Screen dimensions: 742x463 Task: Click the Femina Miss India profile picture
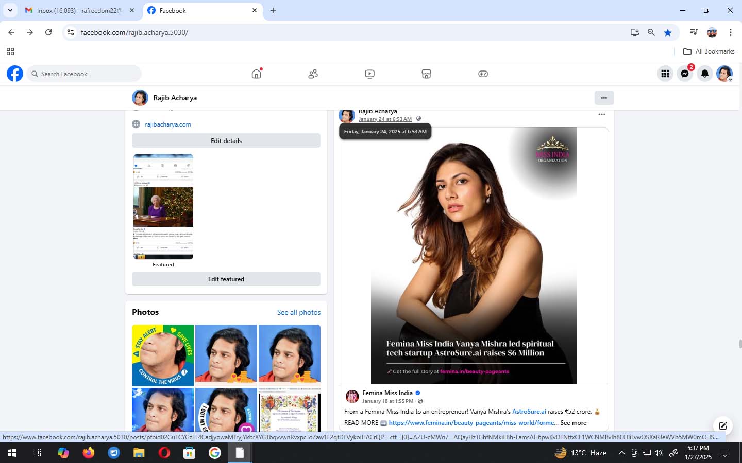click(x=352, y=396)
